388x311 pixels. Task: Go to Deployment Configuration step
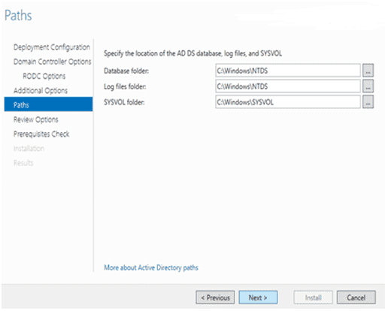(x=52, y=47)
